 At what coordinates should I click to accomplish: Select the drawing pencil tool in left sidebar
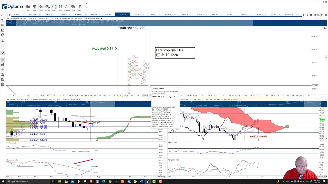(3, 53)
